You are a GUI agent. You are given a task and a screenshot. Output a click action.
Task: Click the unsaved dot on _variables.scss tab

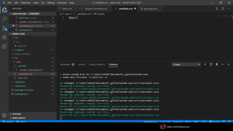point(135,8)
